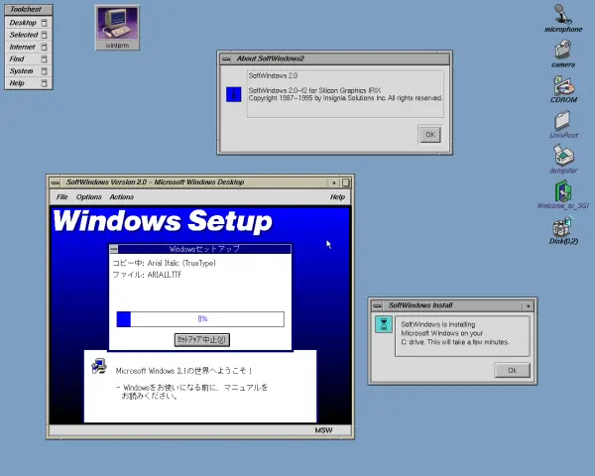Click the 8% setup progress bar
Screen dimensions: 595x476
[x=200, y=319]
